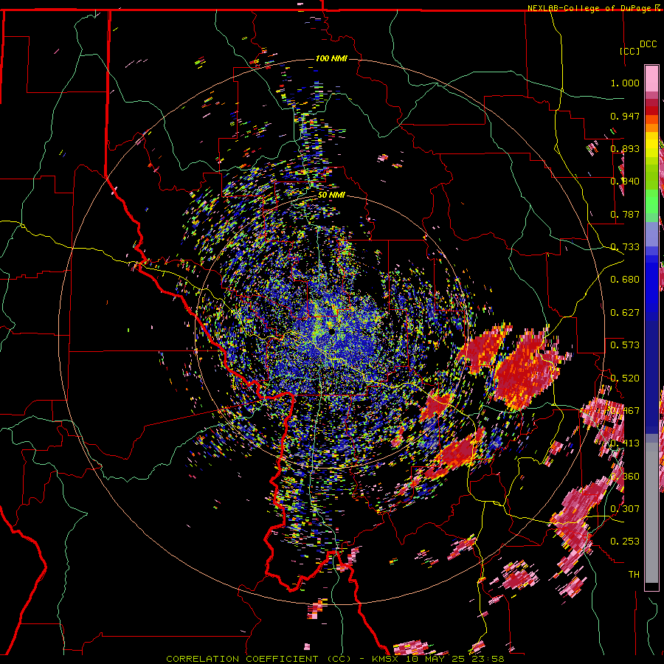Image resolution: width=664 pixels, height=664 pixels.
Task: Click the yellow segment of the color bar
Action: coord(651,145)
